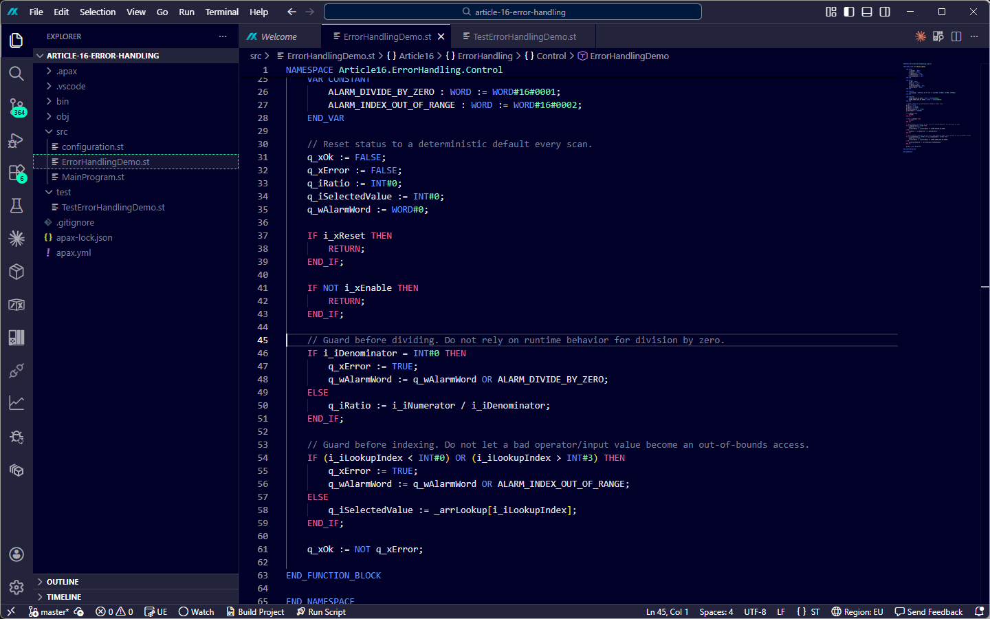This screenshot has height=619, width=990.
Task: Open the panel-layout view in activity bar
Action: point(16,338)
